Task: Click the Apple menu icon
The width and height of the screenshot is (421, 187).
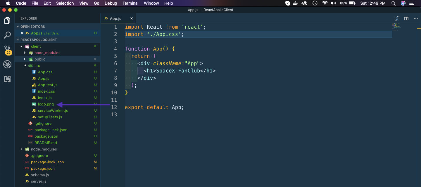Action: (x=8, y=3)
